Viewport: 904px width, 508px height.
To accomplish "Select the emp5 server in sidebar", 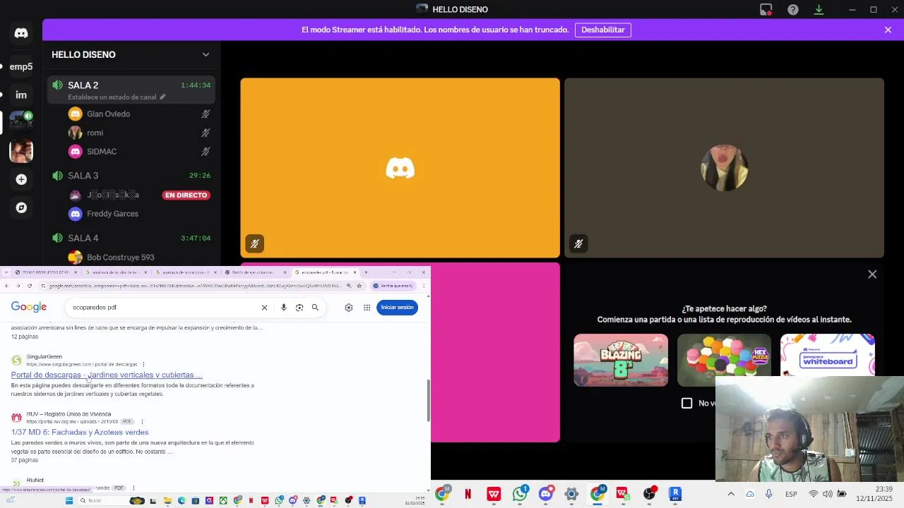I will [21, 66].
